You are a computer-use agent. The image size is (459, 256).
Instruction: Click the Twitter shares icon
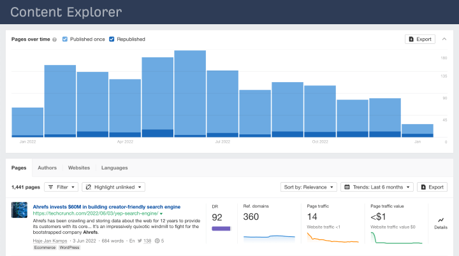click(140, 241)
